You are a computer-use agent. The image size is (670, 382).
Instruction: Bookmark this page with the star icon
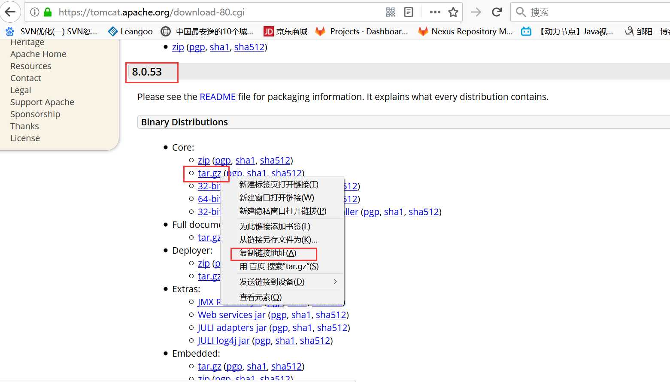tap(453, 12)
